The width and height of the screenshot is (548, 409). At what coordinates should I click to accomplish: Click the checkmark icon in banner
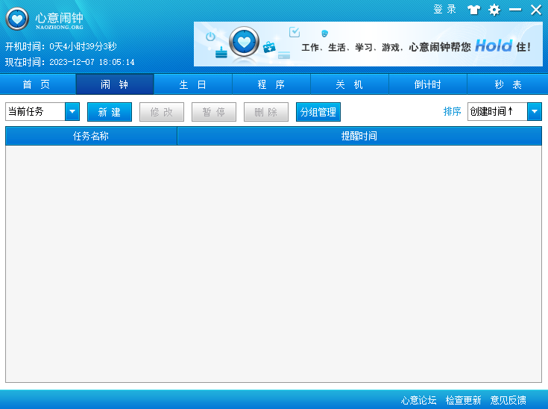[295, 32]
